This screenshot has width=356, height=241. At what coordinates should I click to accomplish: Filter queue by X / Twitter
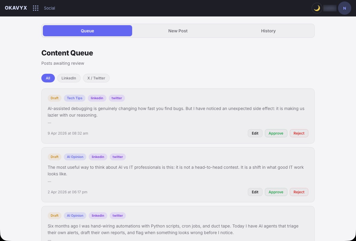tap(96, 78)
